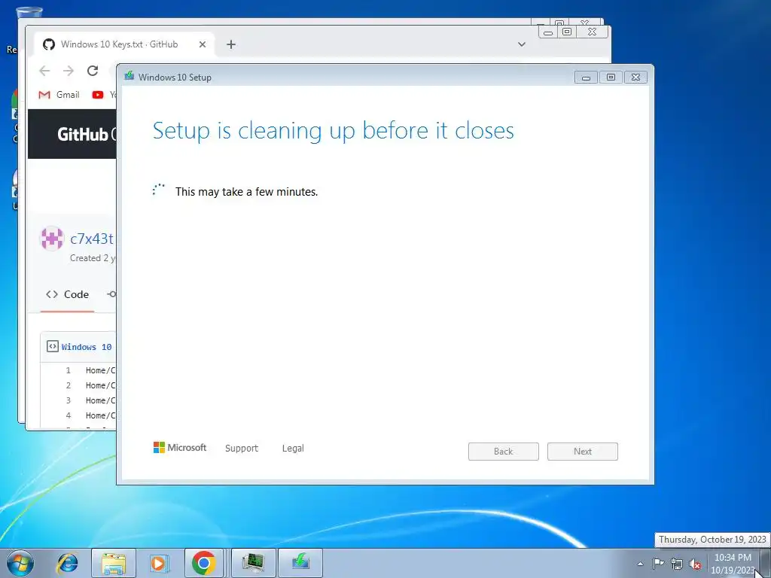Open the Gmail bookmark in Chrome
This screenshot has height=578, width=771.
tap(59, 94)
